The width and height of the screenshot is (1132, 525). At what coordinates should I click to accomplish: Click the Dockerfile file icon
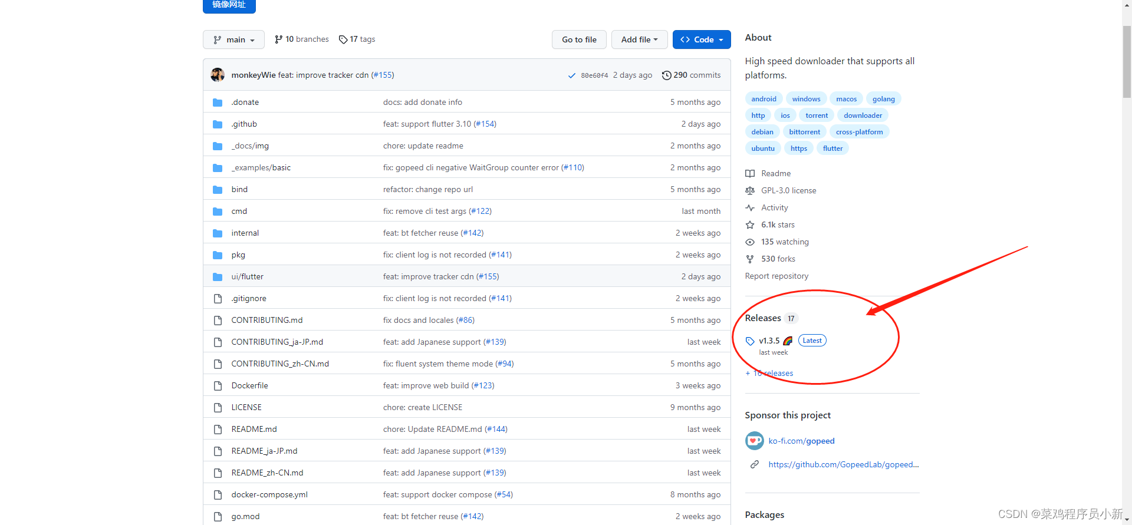pos(218,386)
